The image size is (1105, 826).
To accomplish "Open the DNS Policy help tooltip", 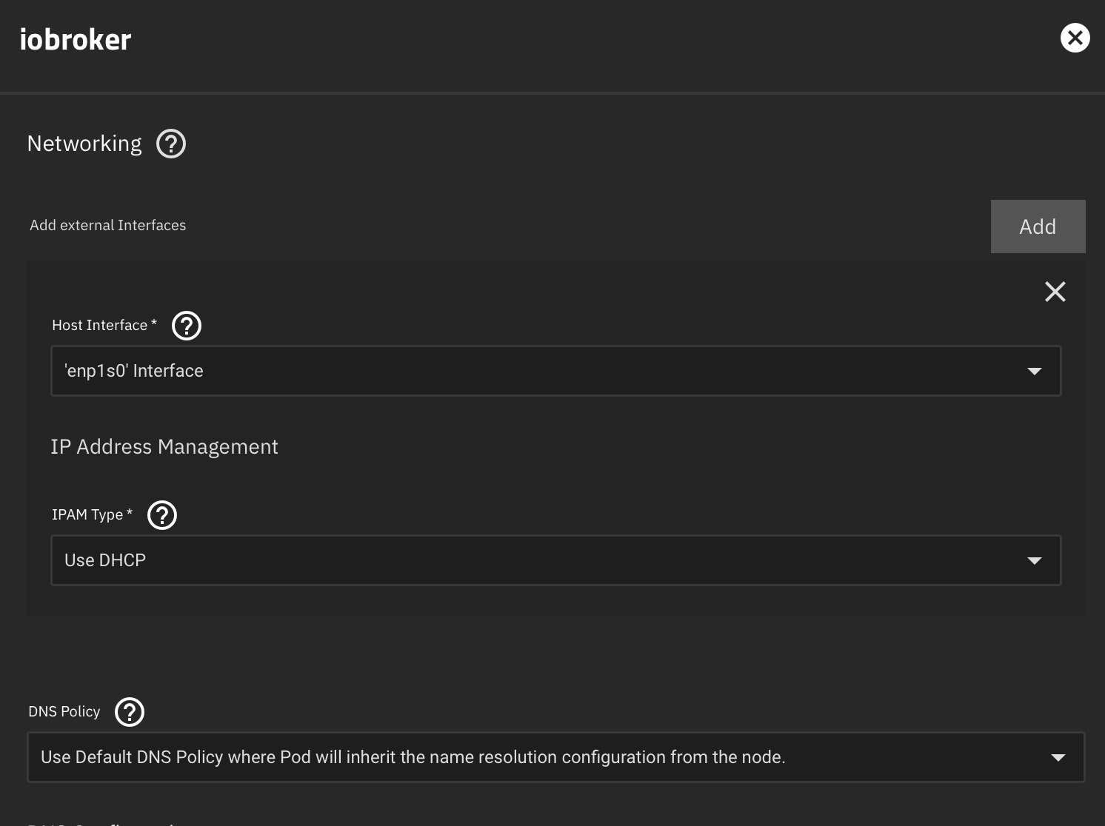I will (130, 712).
